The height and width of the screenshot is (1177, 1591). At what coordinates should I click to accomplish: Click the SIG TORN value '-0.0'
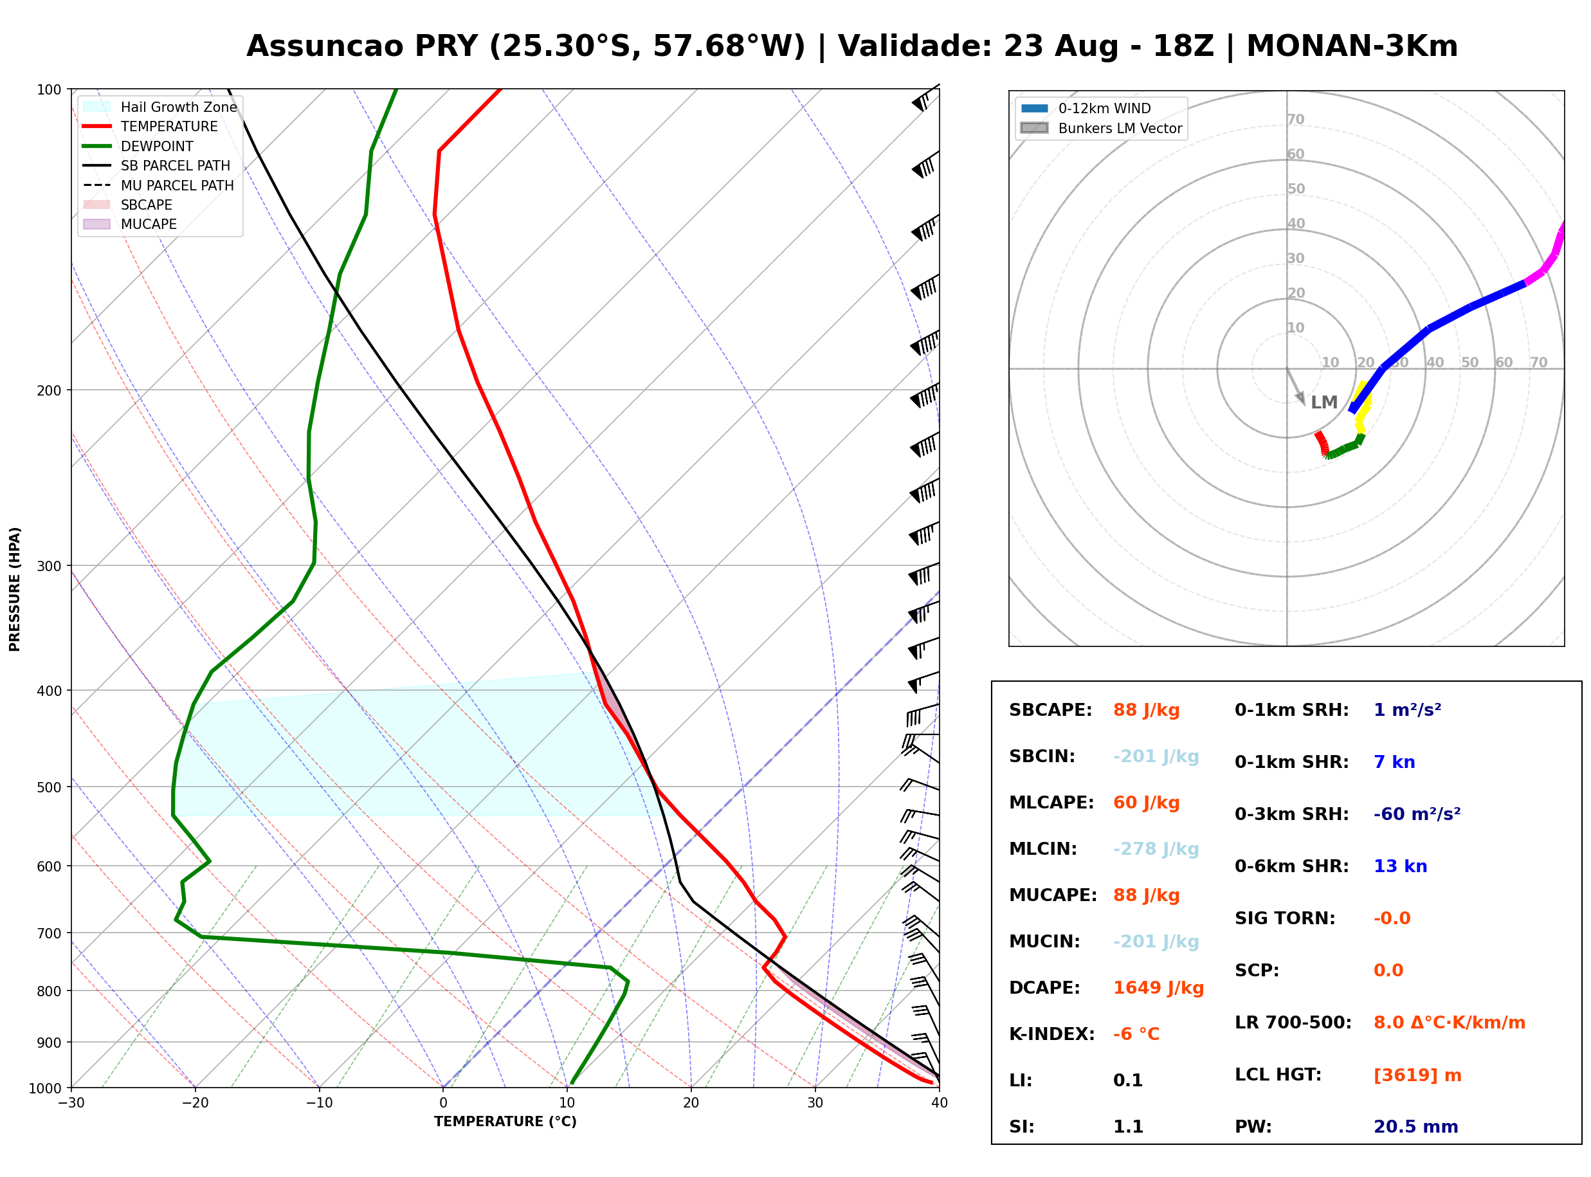click(x=1392, y=918)
